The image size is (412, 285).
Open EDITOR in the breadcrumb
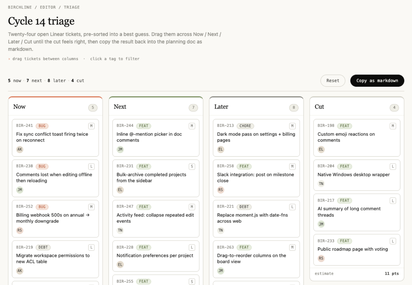pyautogui.click(x=48, y=7)
